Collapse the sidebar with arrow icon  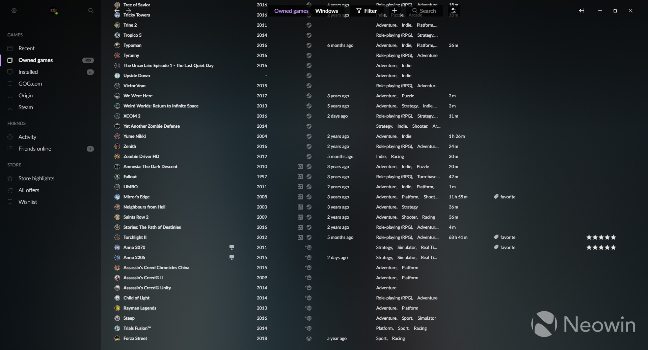point(582,11)
